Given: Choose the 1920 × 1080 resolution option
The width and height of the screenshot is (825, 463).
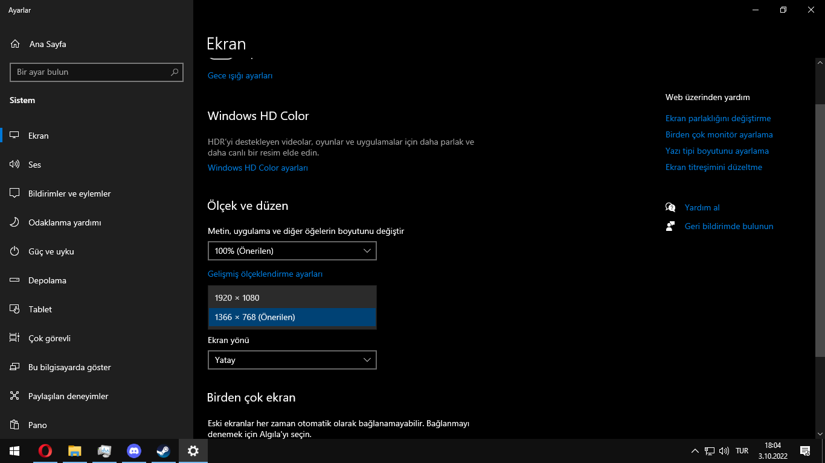Looking at the screenshot, I should point(292,298).
